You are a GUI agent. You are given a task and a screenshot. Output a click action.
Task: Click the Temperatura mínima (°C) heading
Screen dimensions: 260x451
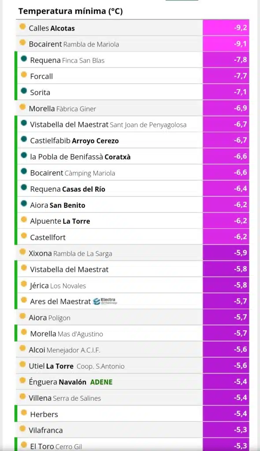pos(71,11)
